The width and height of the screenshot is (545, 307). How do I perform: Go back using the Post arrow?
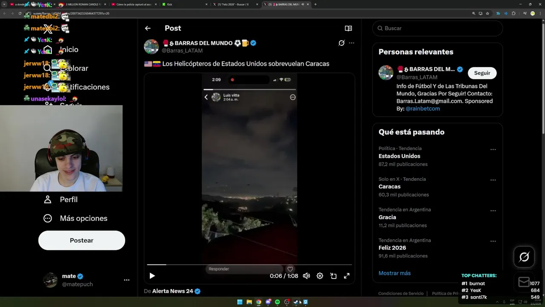148,28
